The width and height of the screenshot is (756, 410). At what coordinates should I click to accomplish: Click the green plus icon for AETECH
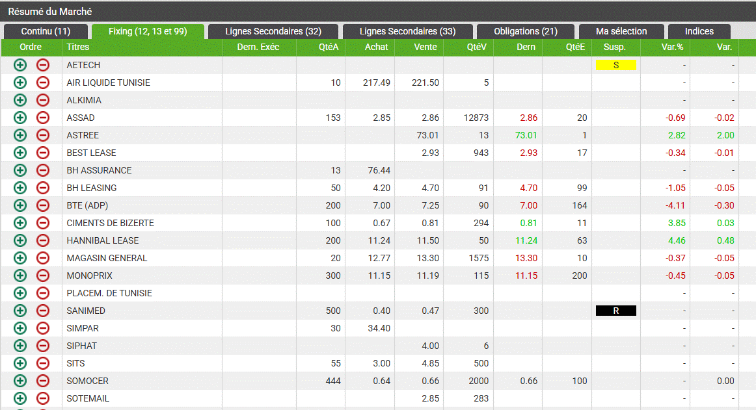point(20,65)
